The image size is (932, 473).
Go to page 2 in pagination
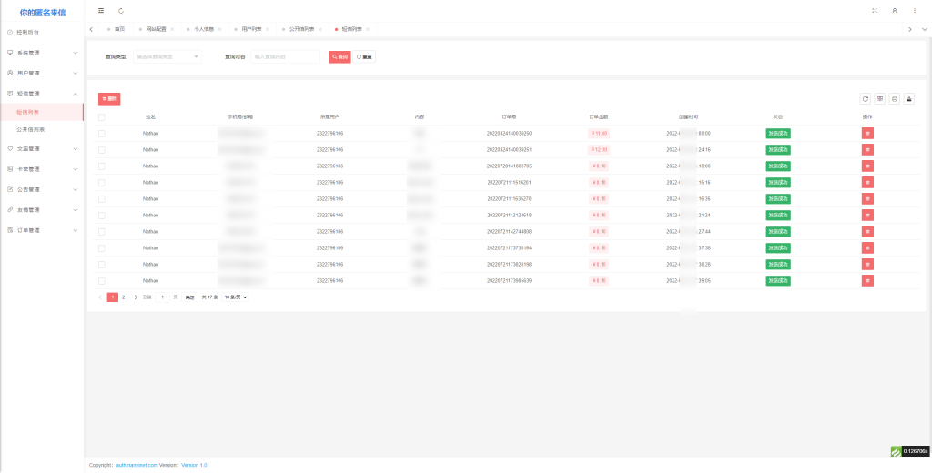click(x=124, y=297)
